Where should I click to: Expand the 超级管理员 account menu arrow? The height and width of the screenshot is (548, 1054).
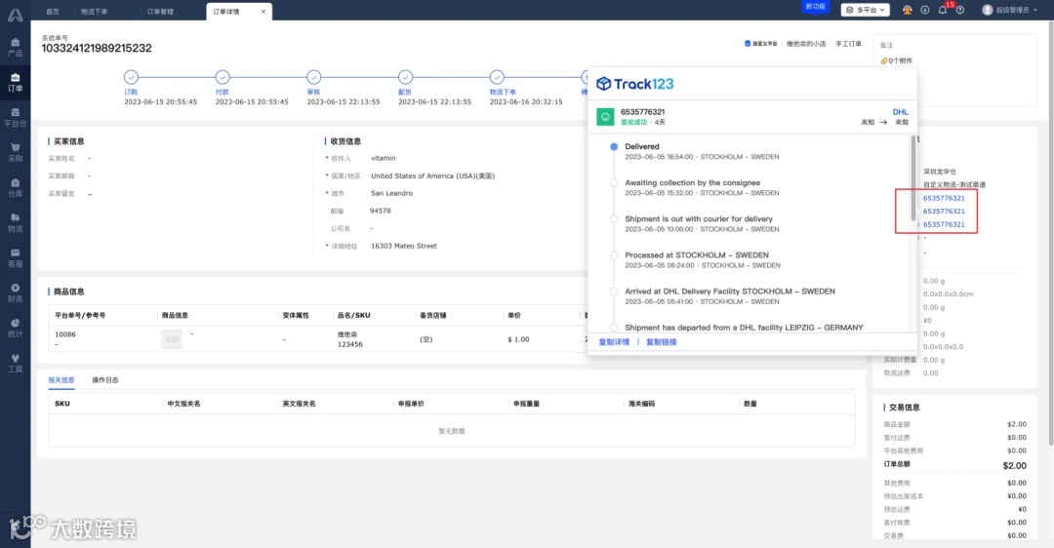[x=1035, y=10]
